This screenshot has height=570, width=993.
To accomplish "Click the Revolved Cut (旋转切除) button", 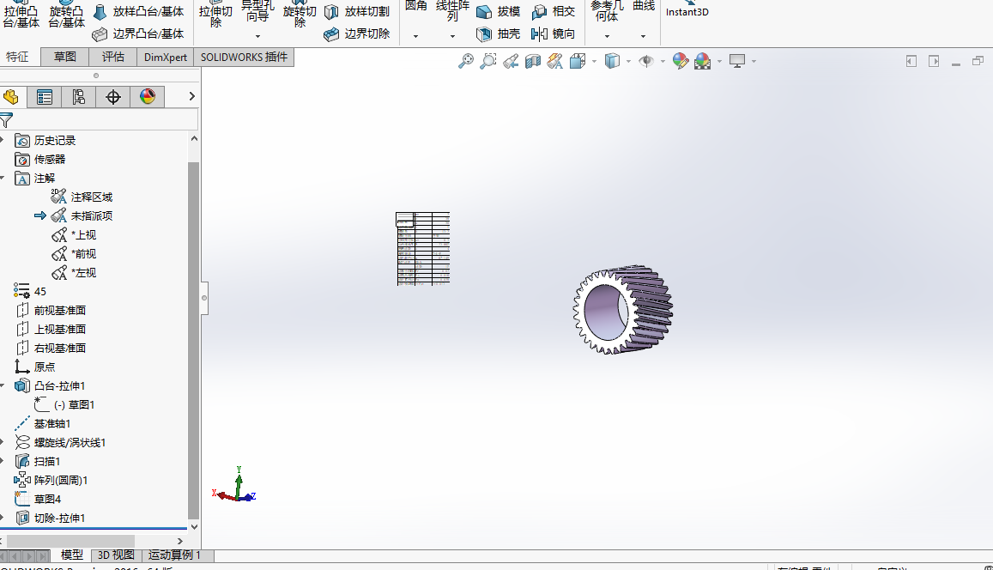I will 300,15.
